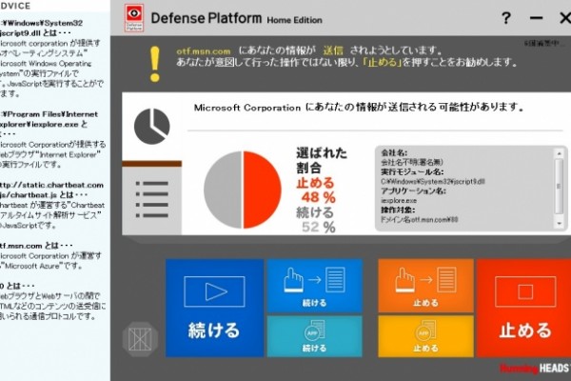Click the ドメイン名 otf.msn.com target entry
Image resolution: width=571 pixels, height=381 pixels.
click(419, 219)
